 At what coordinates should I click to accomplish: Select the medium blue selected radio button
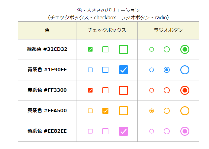[x=167, y=70]
